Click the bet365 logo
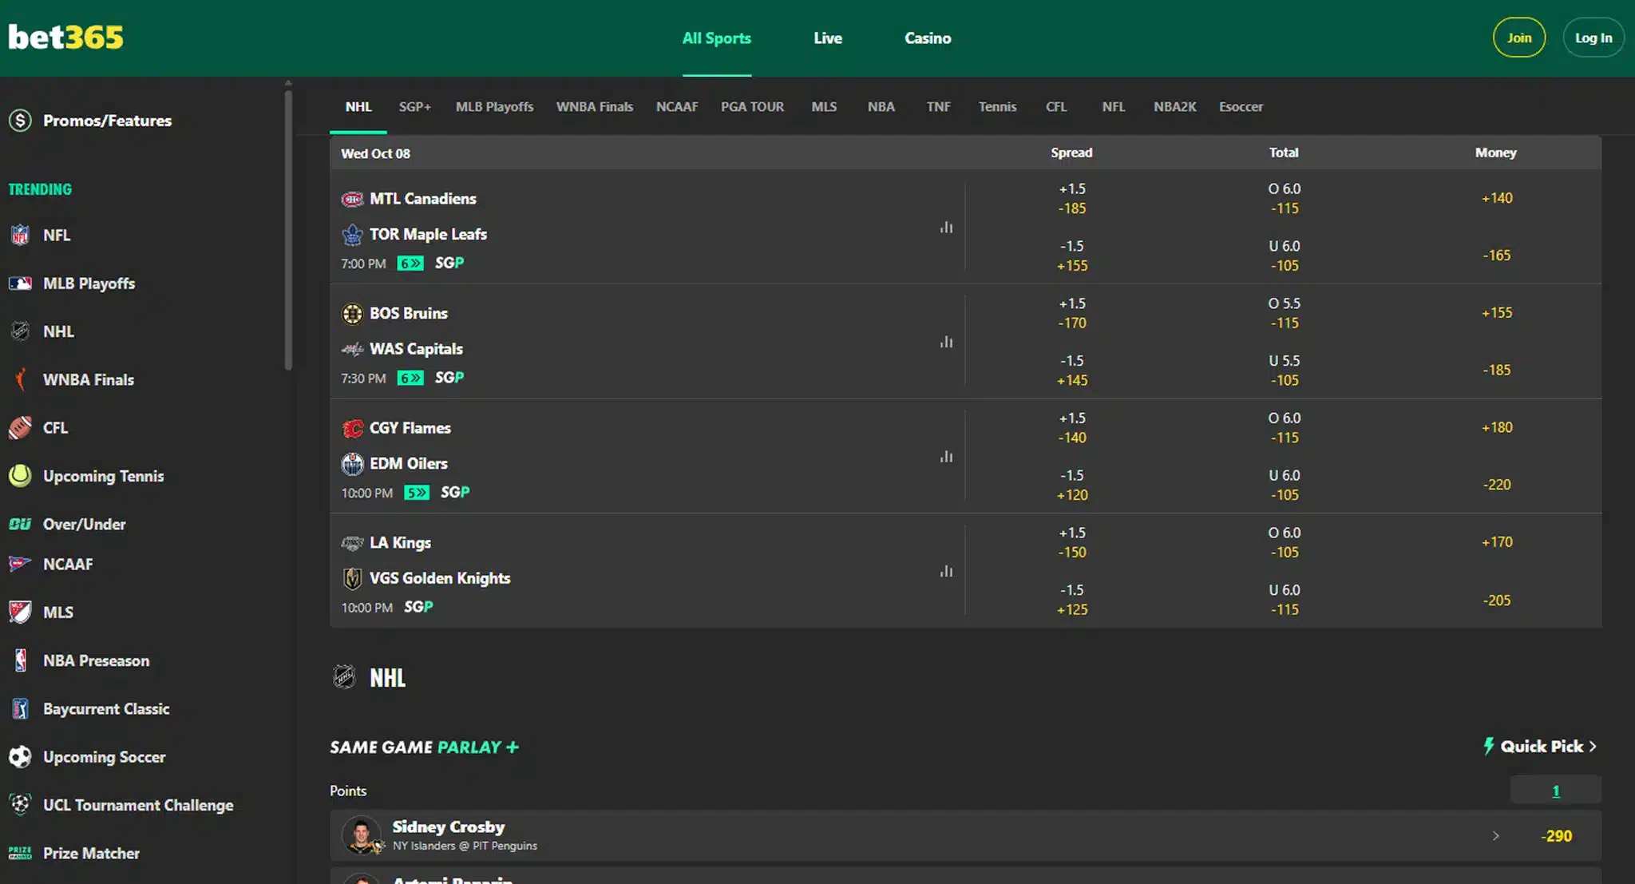This screenshot has width=1635, height=884. pos(66,38)
